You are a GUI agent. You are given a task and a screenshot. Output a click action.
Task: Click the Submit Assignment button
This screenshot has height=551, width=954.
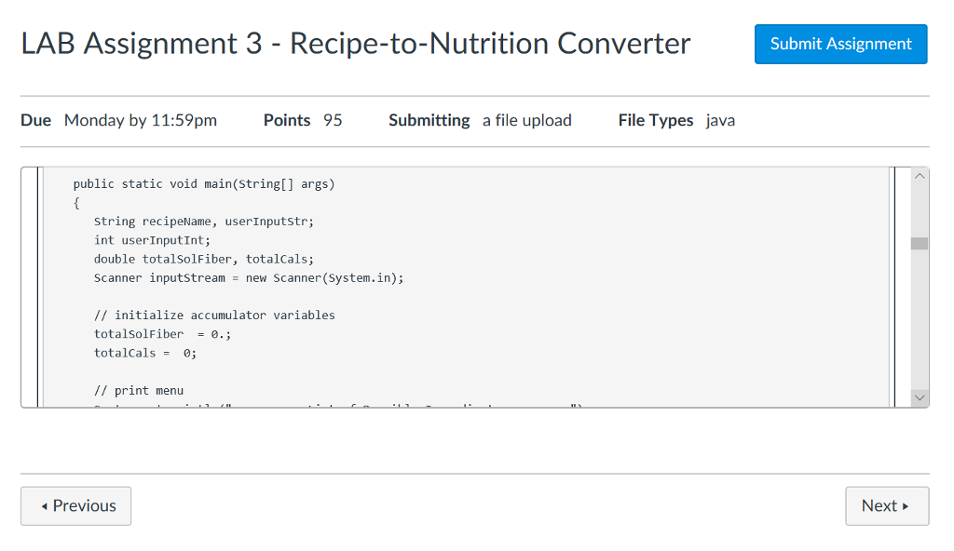[839, 44]
